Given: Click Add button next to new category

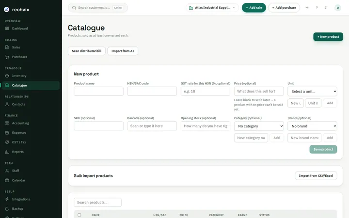Looking at the screenshot, I should (x=277, y=138).
